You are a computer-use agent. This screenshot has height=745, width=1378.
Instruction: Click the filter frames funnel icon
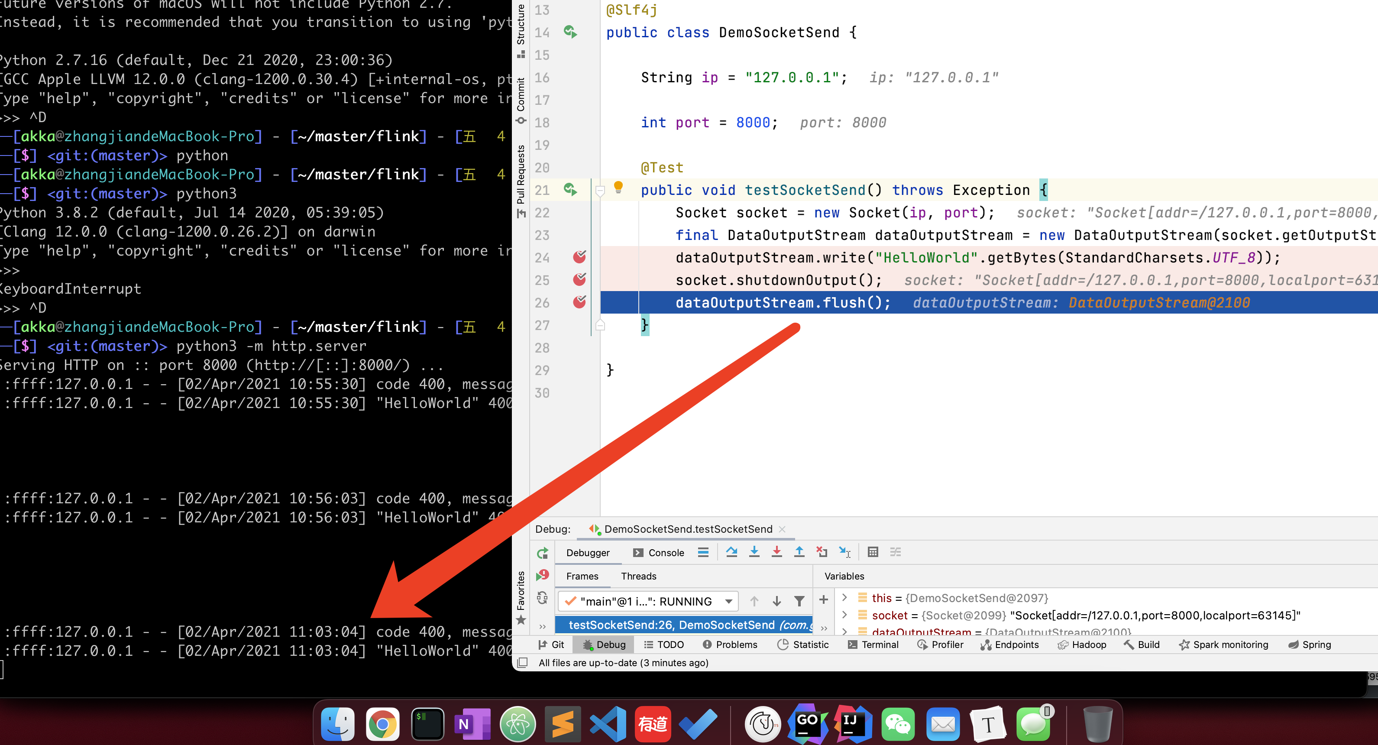(799, 601)
